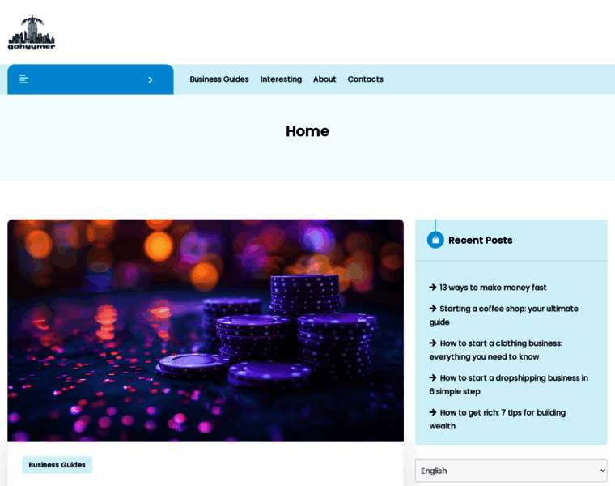Viewport: 615px width, 486px height.
Task: Open the Business Guides navigation item
Action: pyautogui.click(x=219, y=79)
